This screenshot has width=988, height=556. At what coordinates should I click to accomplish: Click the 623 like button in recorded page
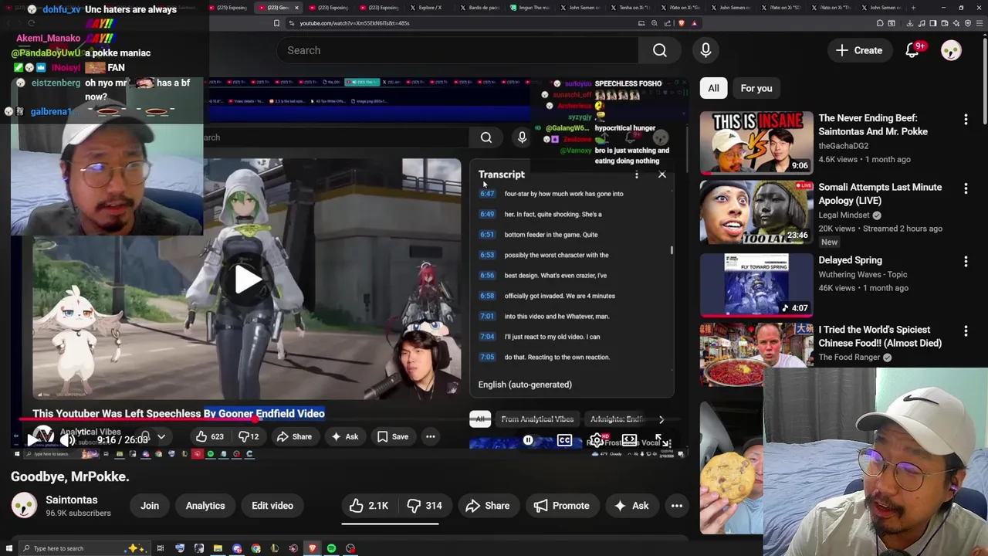tap(210, 436)
